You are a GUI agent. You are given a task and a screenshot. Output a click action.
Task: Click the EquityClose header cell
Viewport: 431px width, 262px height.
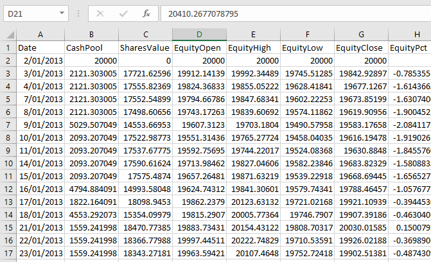click(361, 48)
